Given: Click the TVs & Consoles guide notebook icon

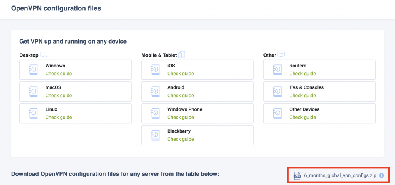Looking at the screenshot, I should coord(277,91).
